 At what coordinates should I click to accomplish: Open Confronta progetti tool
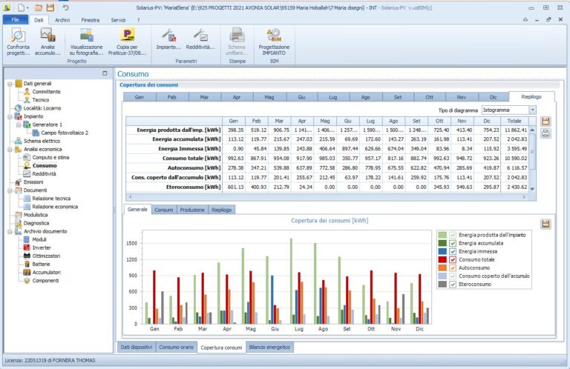point(18,41)
